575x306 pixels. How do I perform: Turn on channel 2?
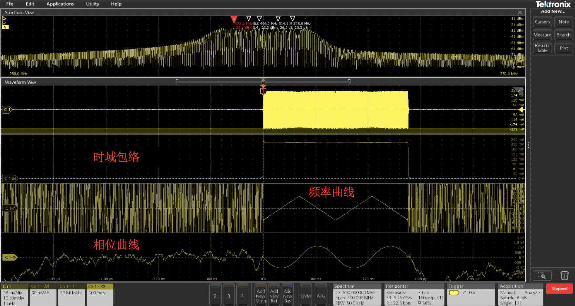(x=215, y=296)
